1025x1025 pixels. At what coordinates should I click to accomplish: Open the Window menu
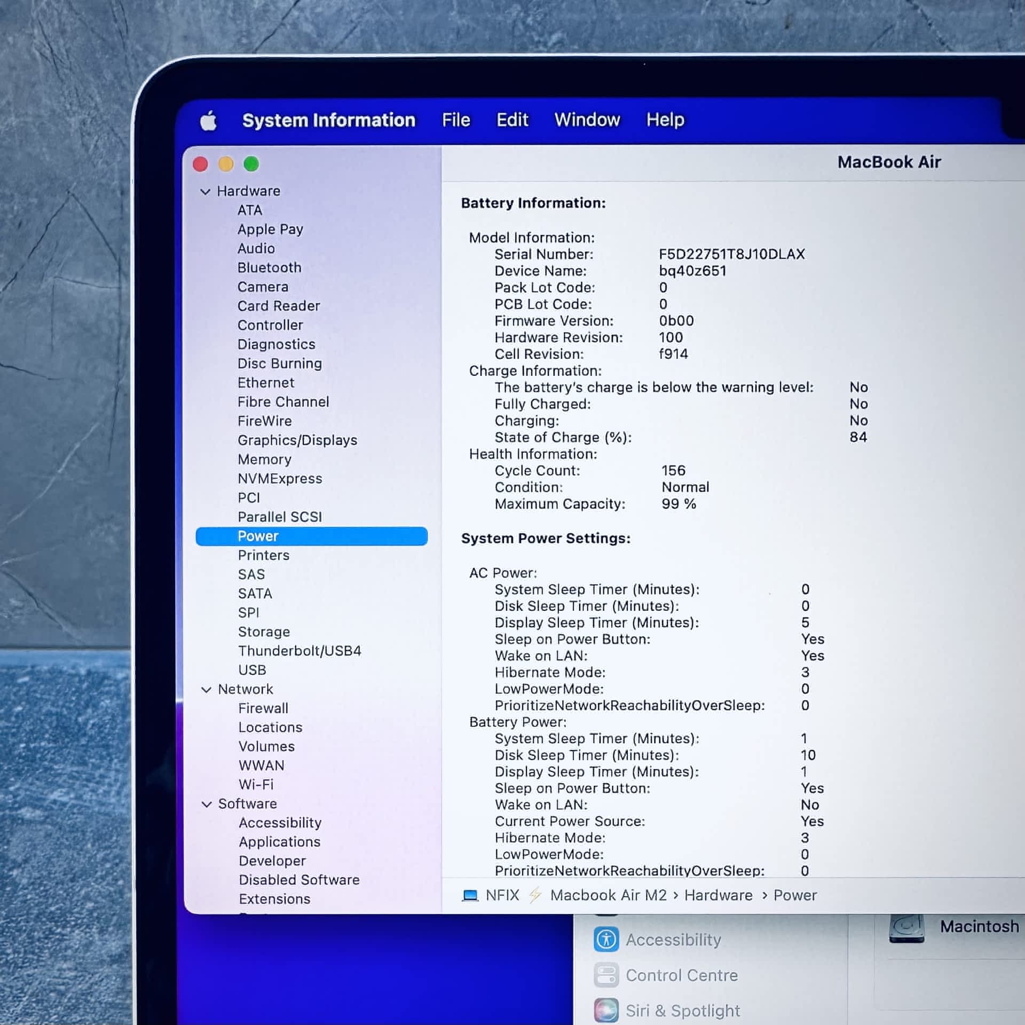[587, 120]
